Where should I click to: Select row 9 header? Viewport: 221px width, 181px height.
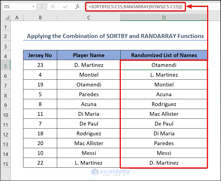coord(5,104)
